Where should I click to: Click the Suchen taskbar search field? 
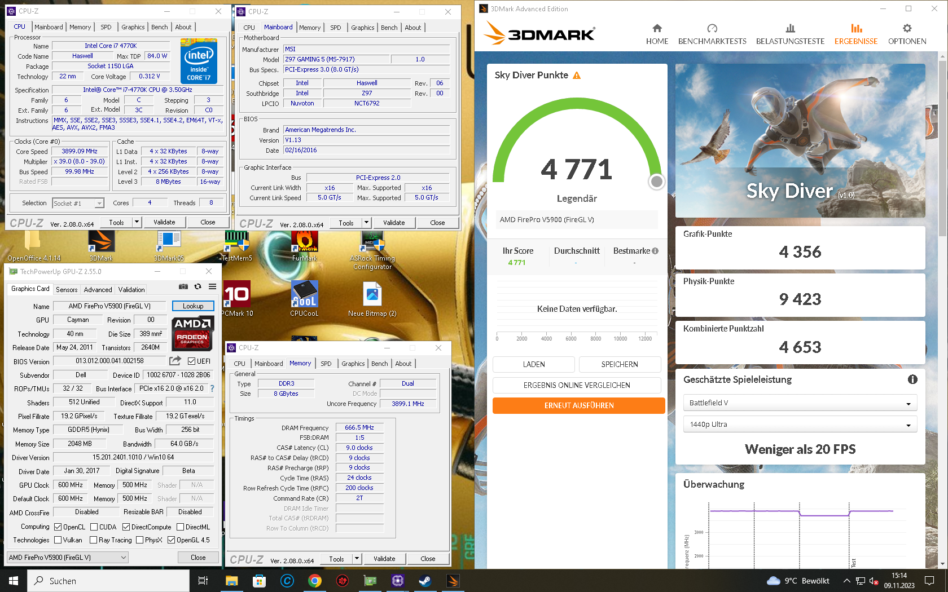click(x=108, y=581)
